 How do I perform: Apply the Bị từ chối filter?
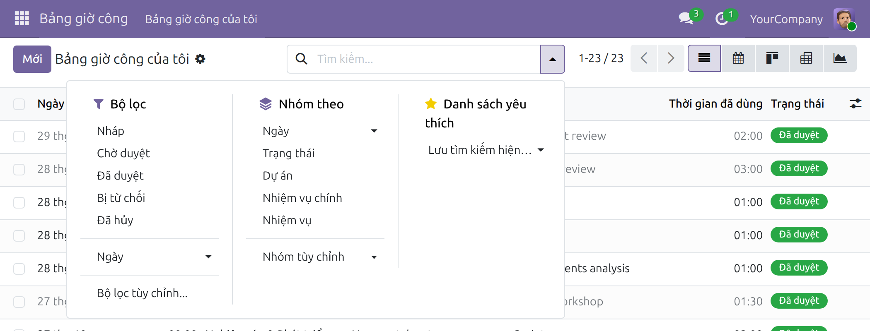pyautogui.click(x=121, y=198)
